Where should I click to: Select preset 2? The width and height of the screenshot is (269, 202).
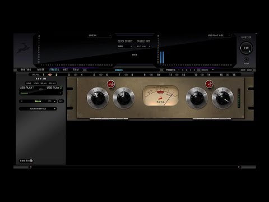183,70
